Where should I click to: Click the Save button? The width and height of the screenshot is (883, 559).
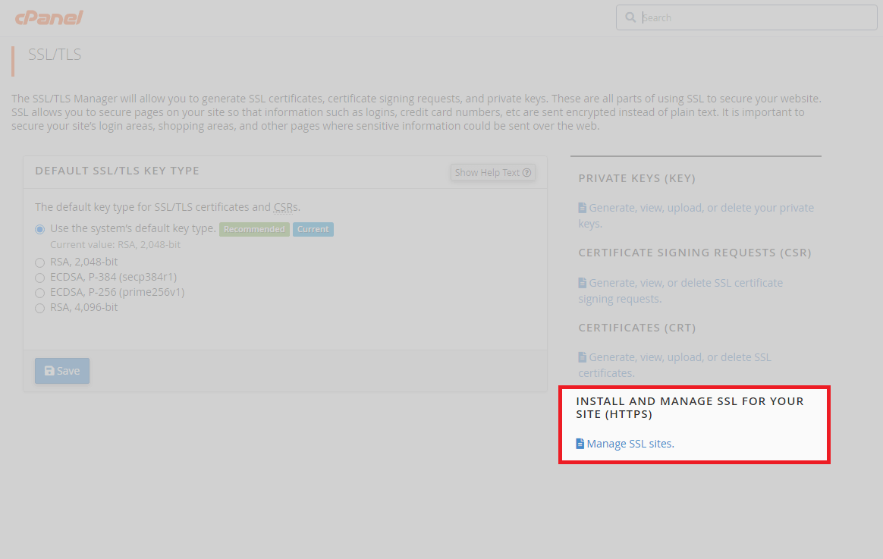coord(61,370)
